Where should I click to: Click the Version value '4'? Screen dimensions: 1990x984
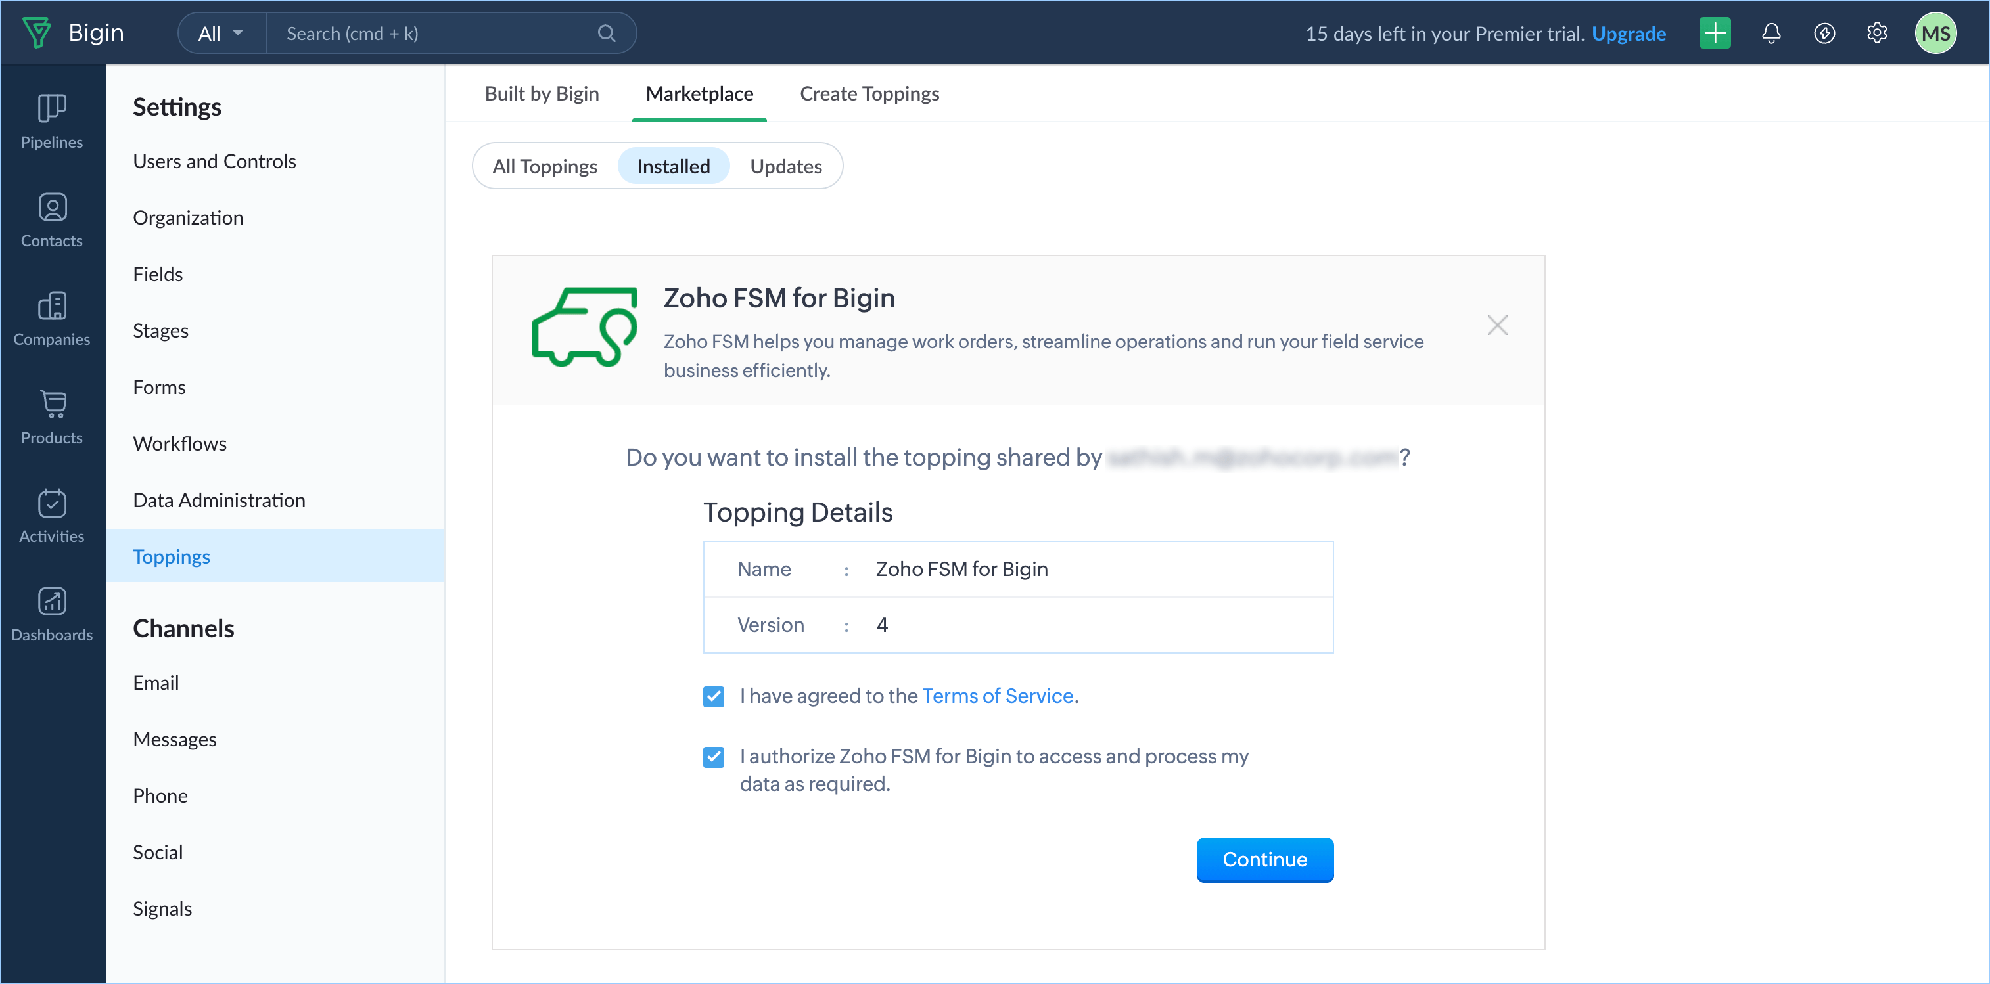point(881,624)
